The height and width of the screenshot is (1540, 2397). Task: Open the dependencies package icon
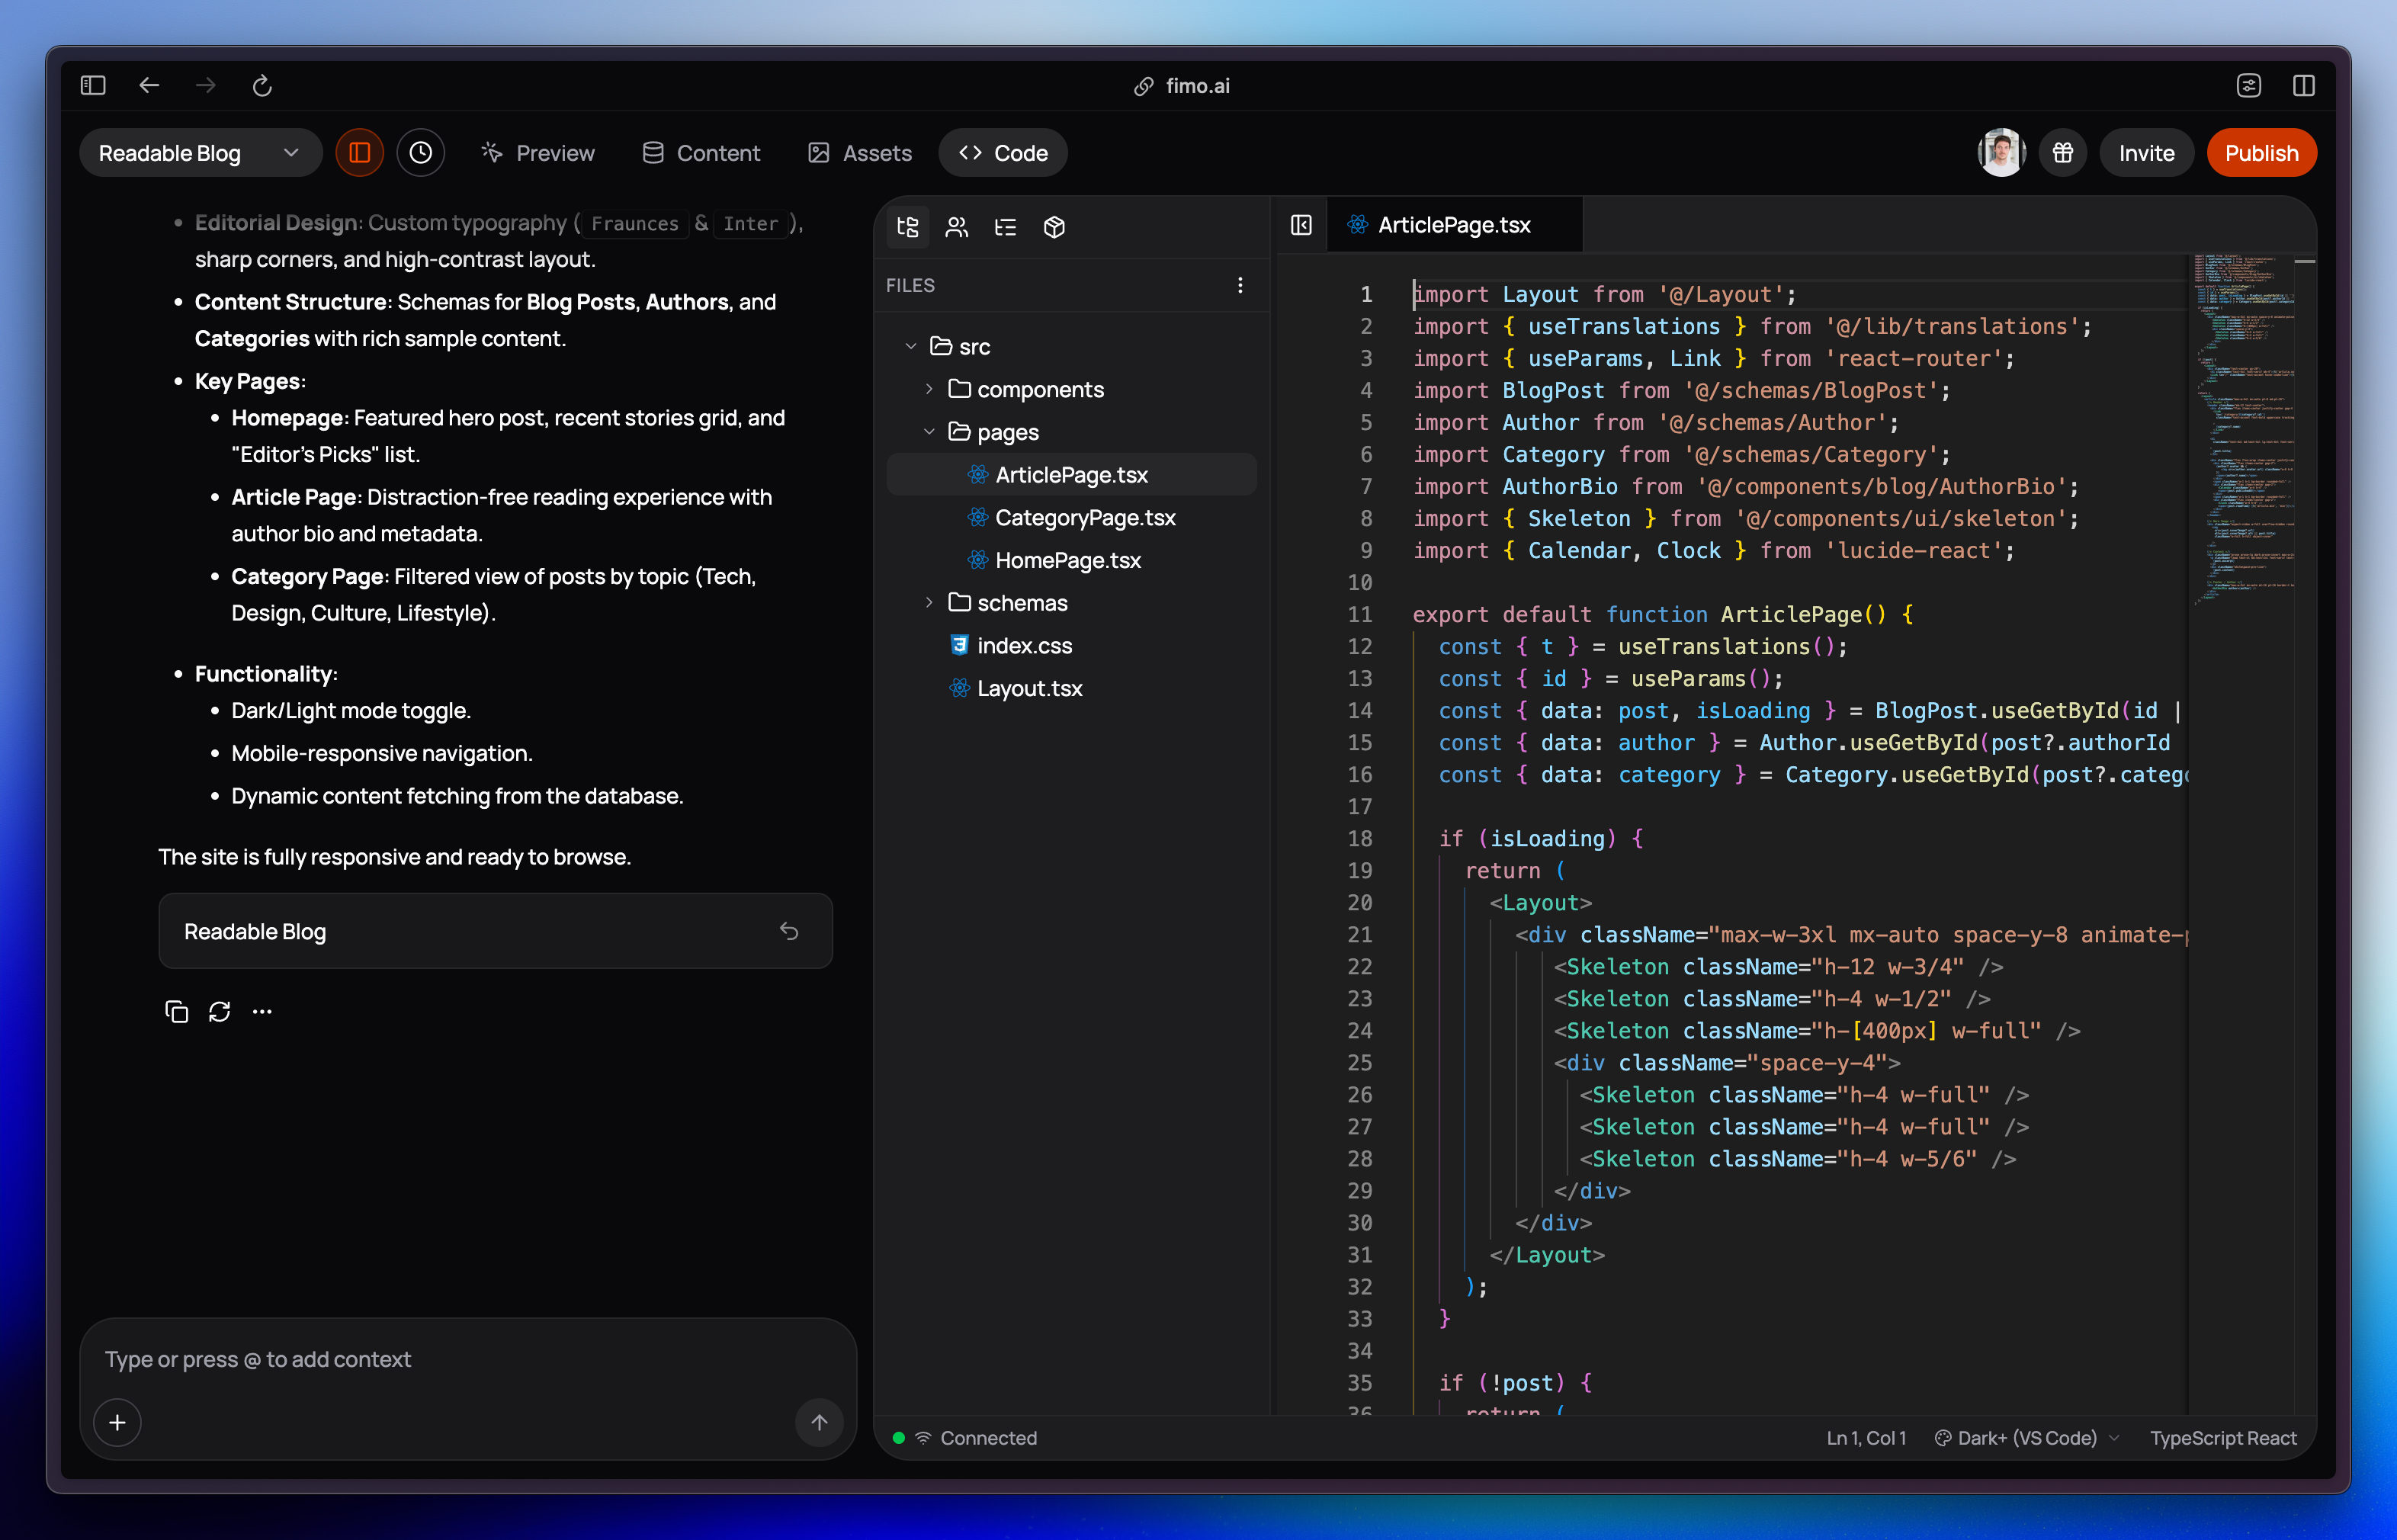tap(1054, 227)
